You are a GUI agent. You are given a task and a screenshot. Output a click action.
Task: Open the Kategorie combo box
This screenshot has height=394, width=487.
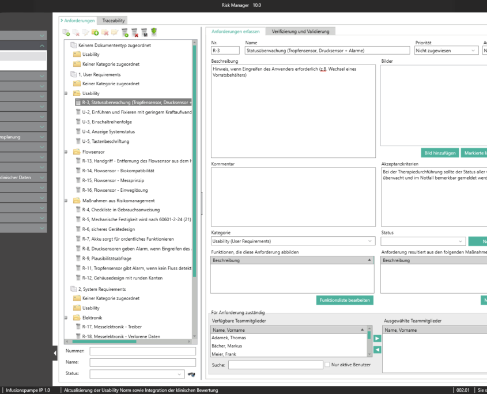pyautogui.click(x=293, y=241)
